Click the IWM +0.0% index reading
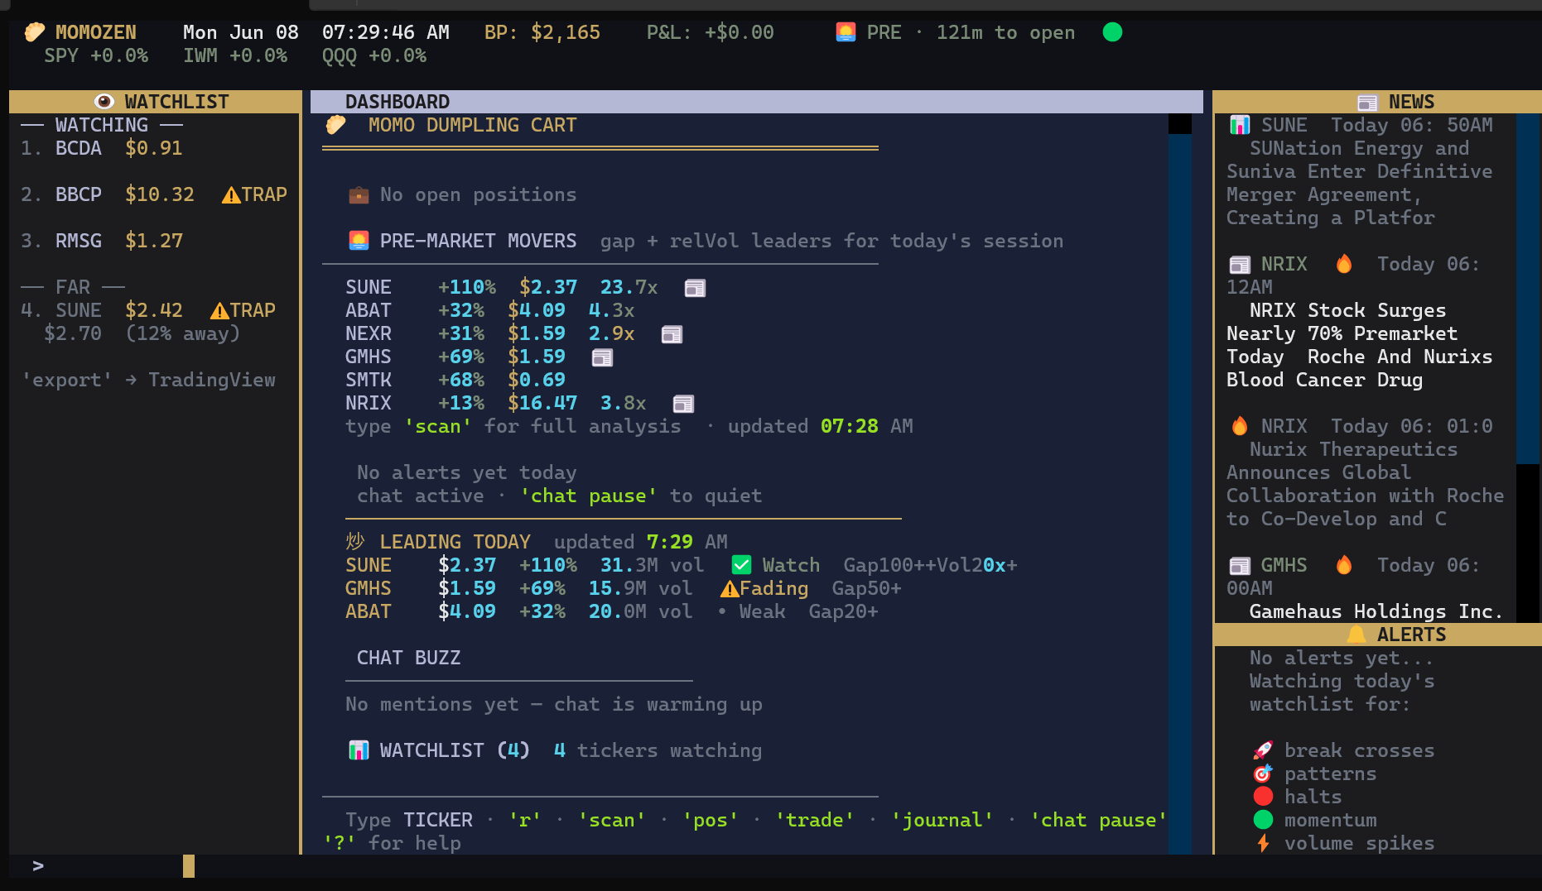The image size is (1542, 891). [x=235, y=55]
